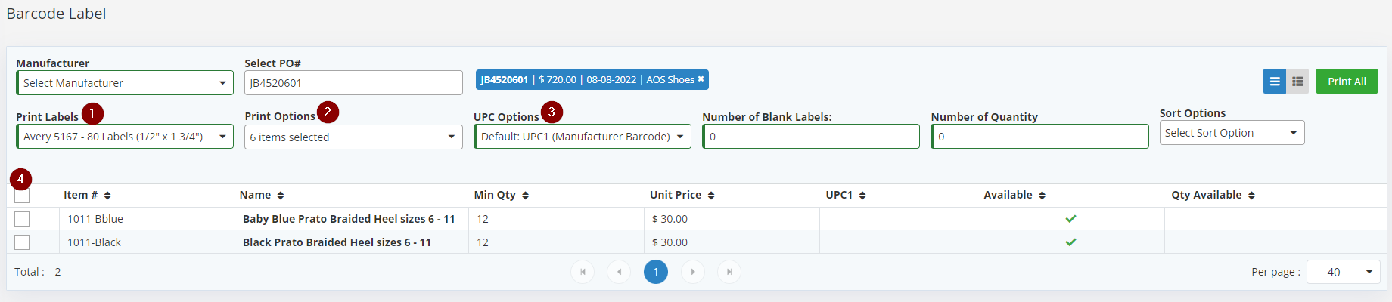Open the Select Manufacturer dropdown
This screenshot has width=1392, height=302.
(125, 83)
